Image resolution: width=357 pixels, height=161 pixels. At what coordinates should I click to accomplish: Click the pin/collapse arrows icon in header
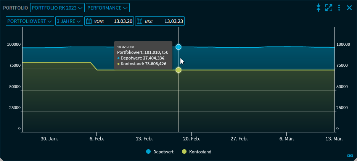318,8
